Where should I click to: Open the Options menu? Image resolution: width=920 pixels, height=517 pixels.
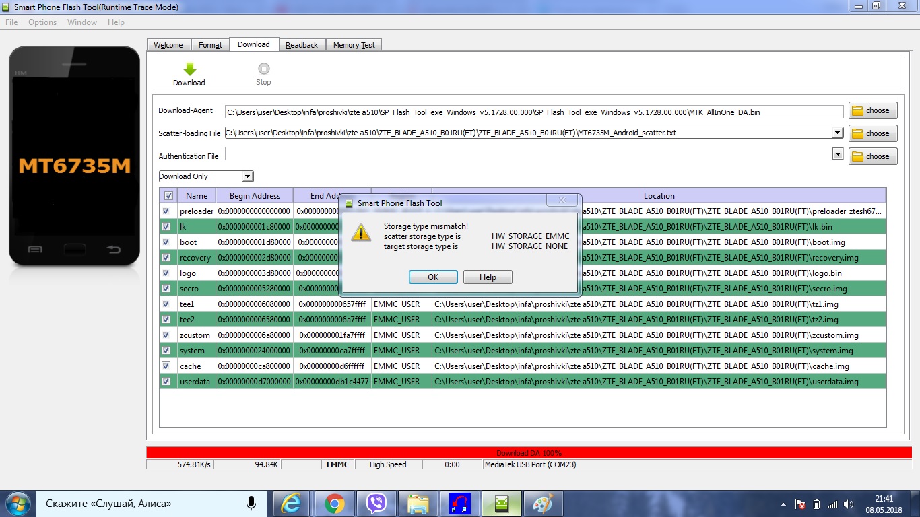42,22
